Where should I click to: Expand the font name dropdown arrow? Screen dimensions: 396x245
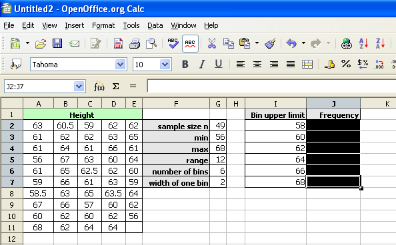pyautogui.click(x=121, y=65)
